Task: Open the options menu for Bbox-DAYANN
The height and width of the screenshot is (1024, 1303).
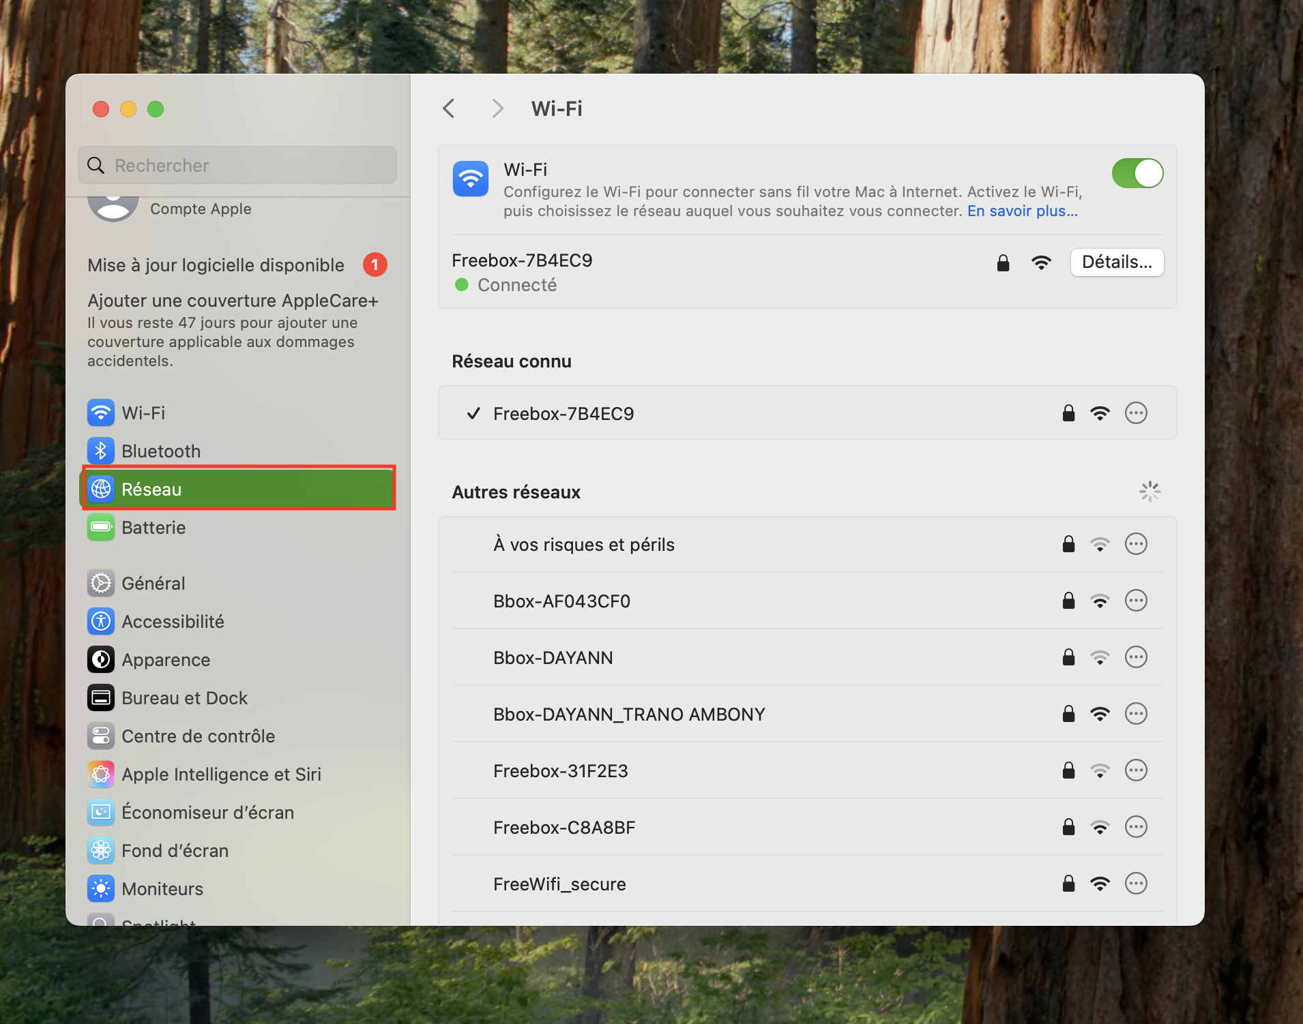Action: (1137, 657)
